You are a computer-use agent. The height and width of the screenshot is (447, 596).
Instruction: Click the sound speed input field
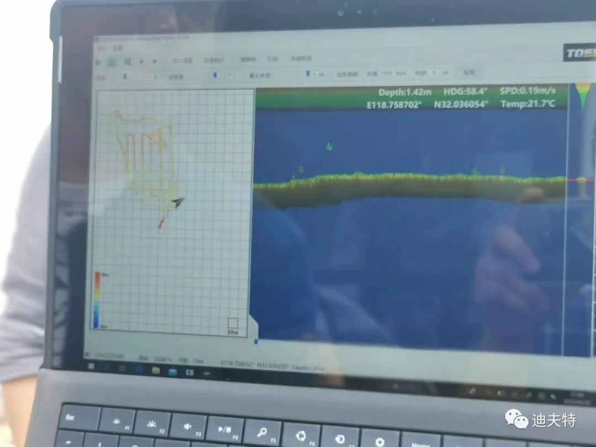click(x=387, y=73)
